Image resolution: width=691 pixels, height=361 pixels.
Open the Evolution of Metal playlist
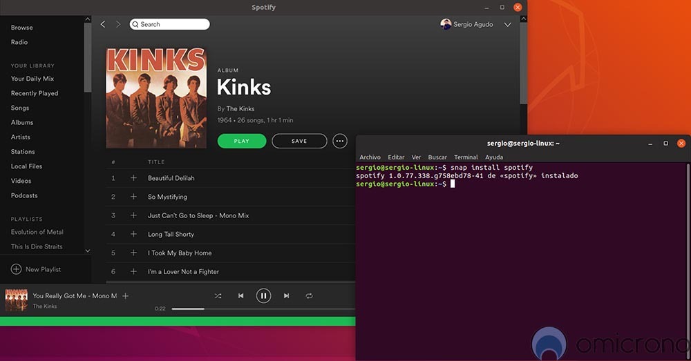coord(37,231)
